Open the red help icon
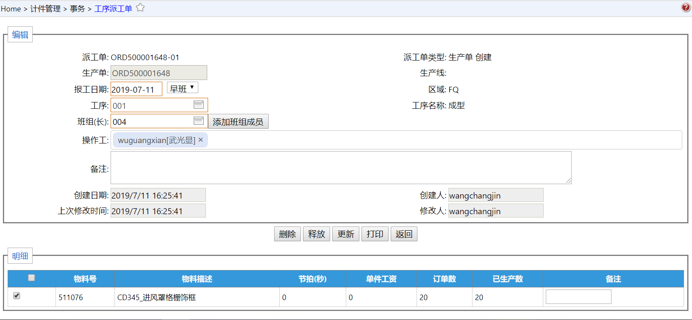692x320 pixels. (x=686, y=7)
